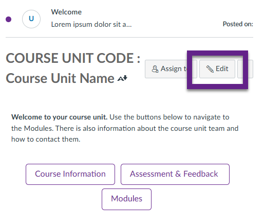Click the how to contact them sentence
This screenshot has height=223, width=264.
pyautogui.click(x=46, y=139)
